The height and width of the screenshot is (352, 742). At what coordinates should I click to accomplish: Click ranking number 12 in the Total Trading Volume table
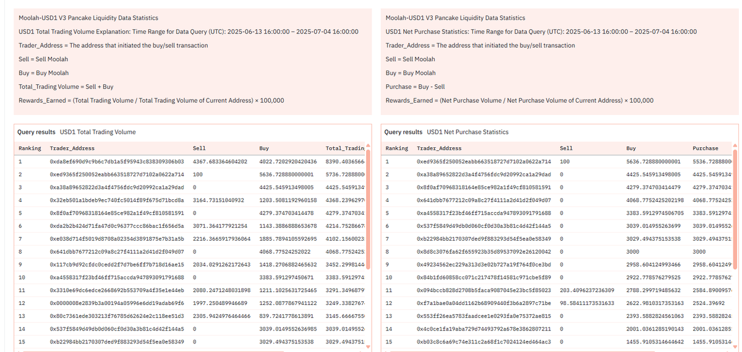pos(22,303)
